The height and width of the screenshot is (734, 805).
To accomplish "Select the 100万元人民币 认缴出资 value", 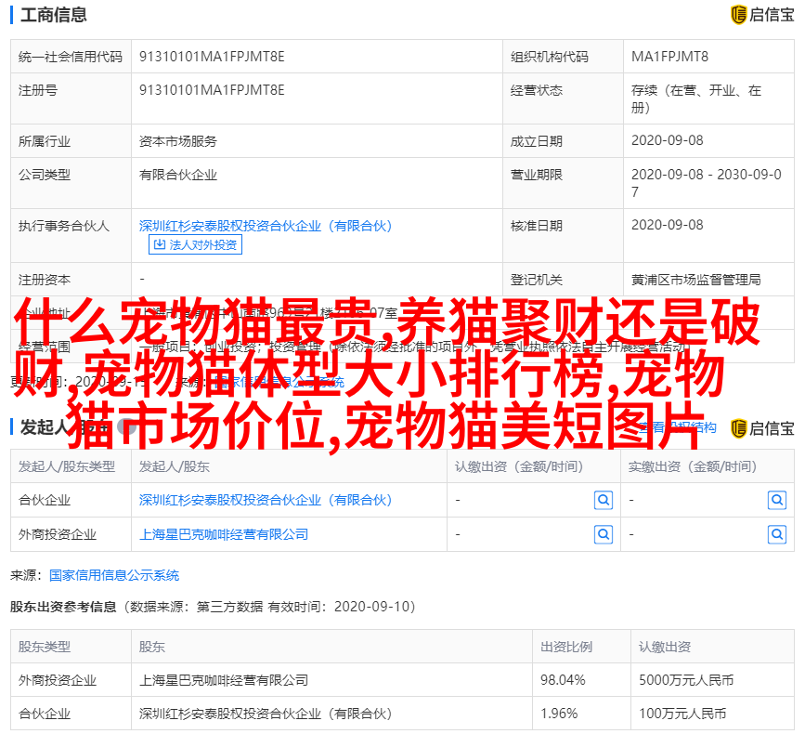I will pyautogui.click(x=682, y=714).
